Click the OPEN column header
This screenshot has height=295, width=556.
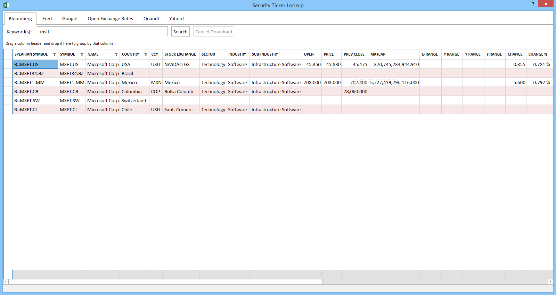[x=311, y=55]
